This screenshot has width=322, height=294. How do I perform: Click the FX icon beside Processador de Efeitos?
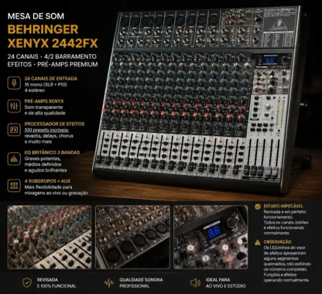[x=14, y=130]
